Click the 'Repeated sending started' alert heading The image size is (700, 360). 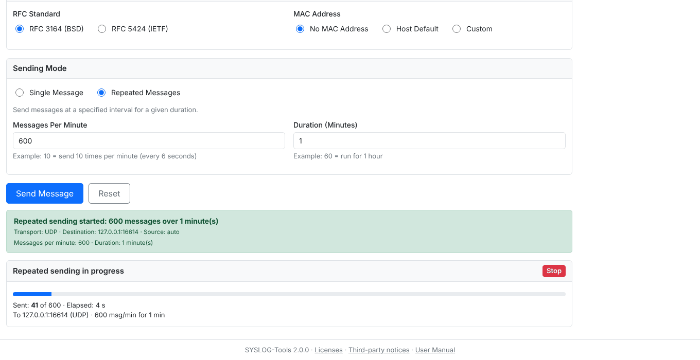click(x=116, y=221)
